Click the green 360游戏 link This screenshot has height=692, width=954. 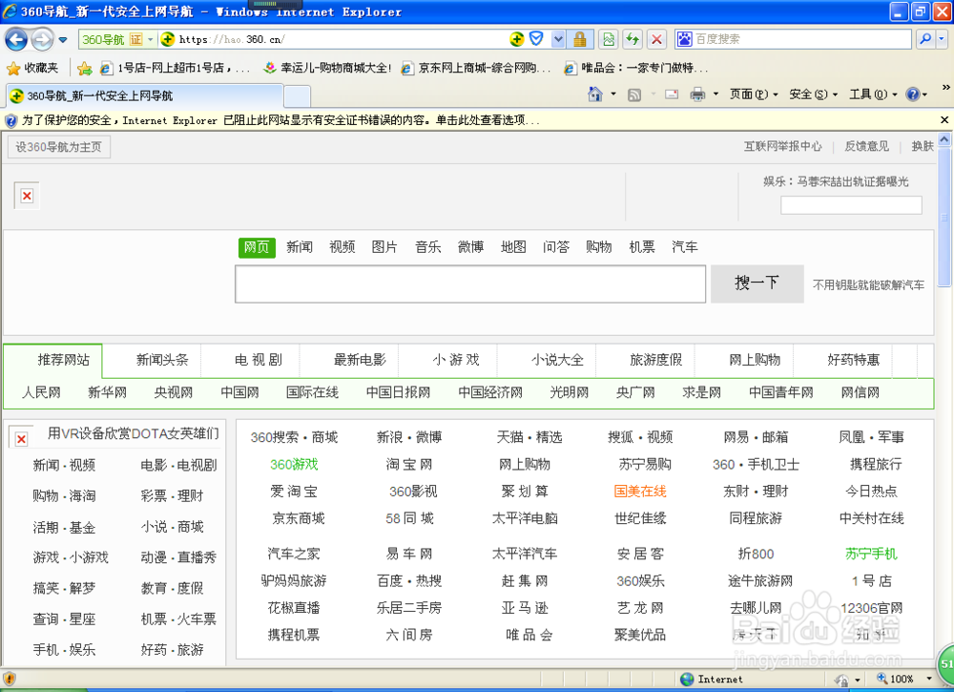tap(294, 465)
